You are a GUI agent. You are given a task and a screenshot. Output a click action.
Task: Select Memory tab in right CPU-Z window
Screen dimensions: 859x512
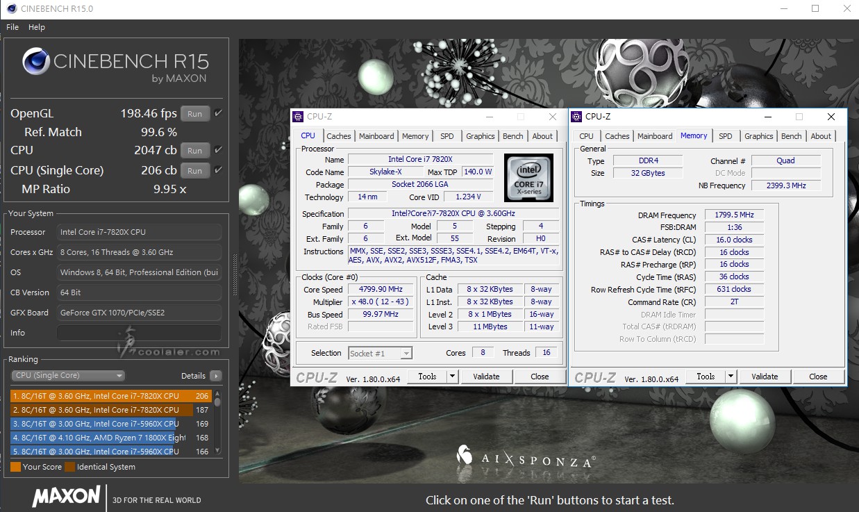pos(694,135)
